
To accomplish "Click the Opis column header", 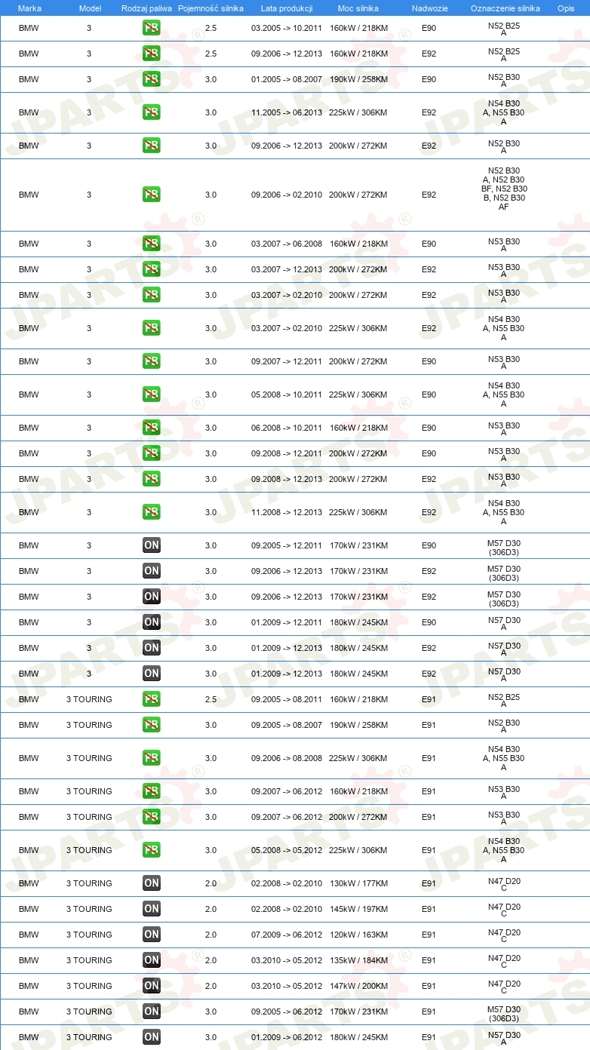I will [x=566, y=8].
